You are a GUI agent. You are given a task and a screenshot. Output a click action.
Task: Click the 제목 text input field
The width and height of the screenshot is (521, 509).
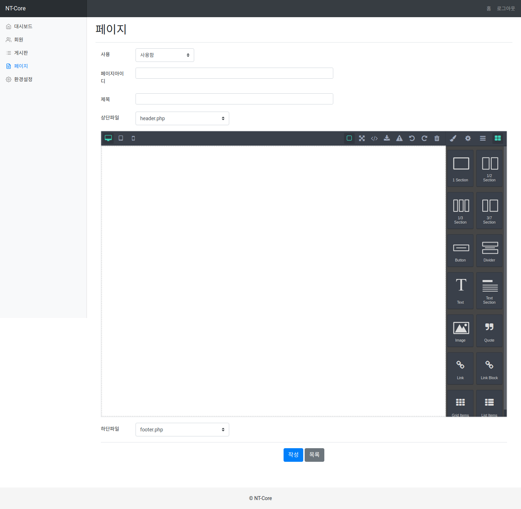(x=234, y=99)
